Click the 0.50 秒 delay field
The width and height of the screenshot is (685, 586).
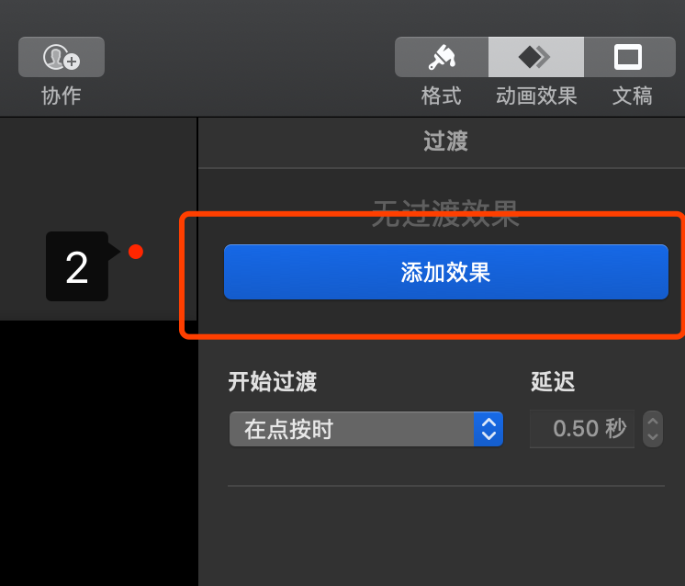(582, 429)
